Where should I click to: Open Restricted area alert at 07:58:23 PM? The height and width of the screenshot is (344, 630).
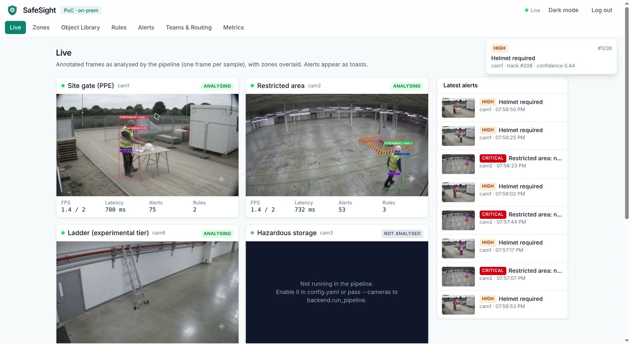[x=502, y=164]
